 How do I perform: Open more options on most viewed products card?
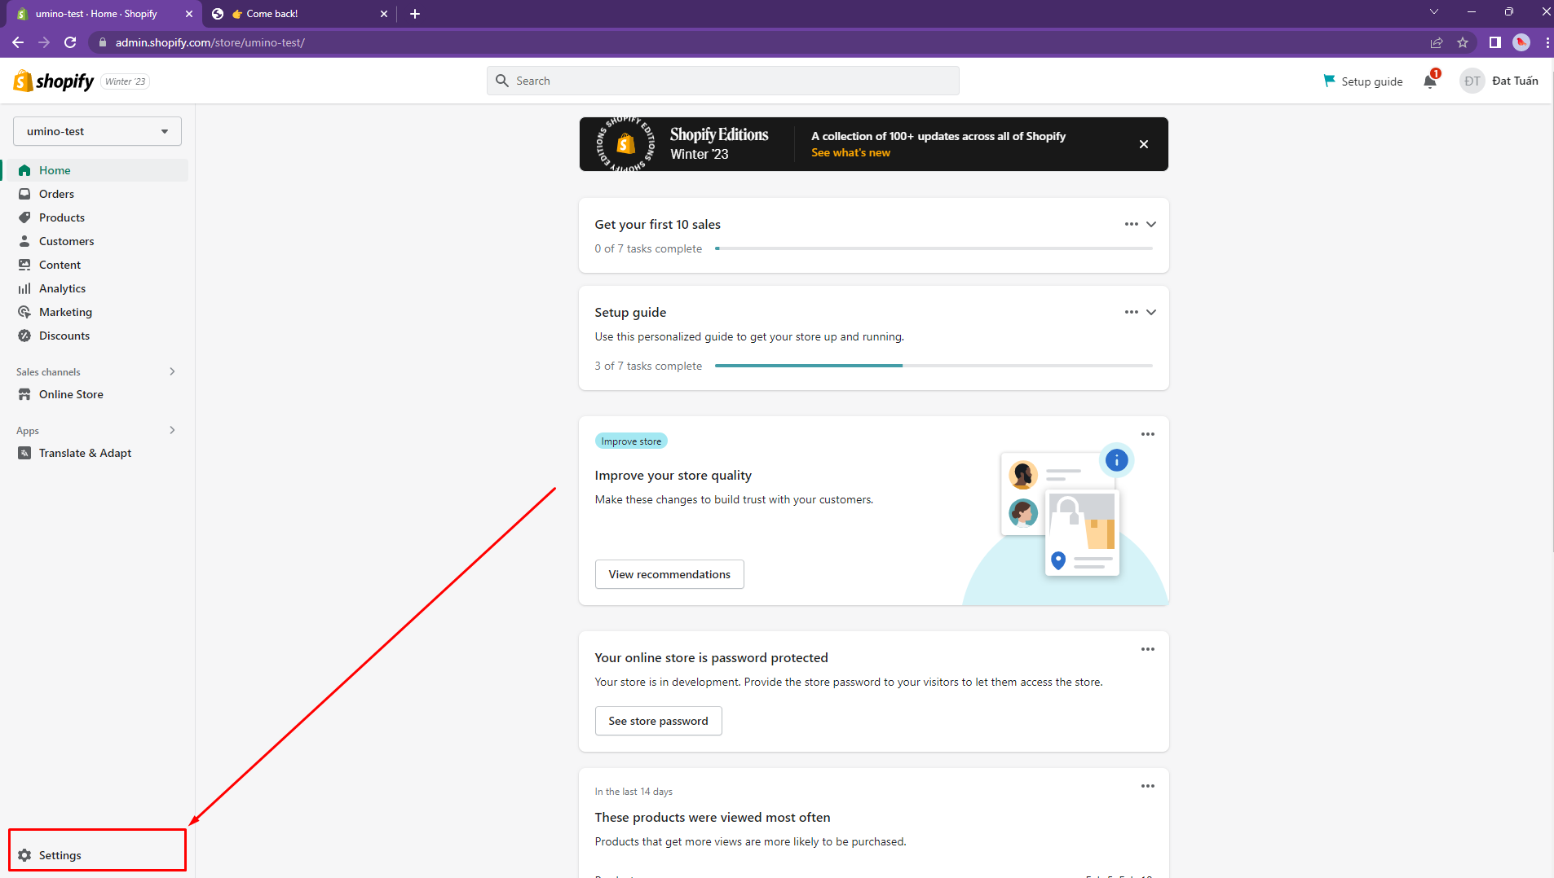pyautogui.click(x=1148, y=786)
